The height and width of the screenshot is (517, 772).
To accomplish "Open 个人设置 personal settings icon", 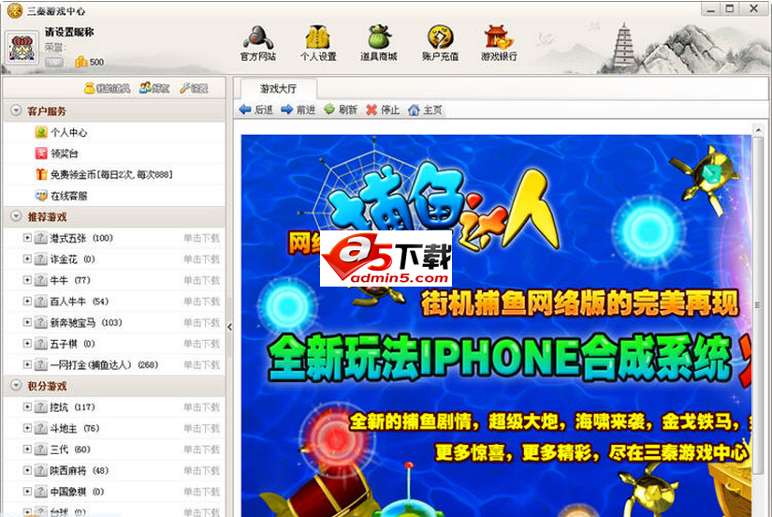I will pos(318,43).
